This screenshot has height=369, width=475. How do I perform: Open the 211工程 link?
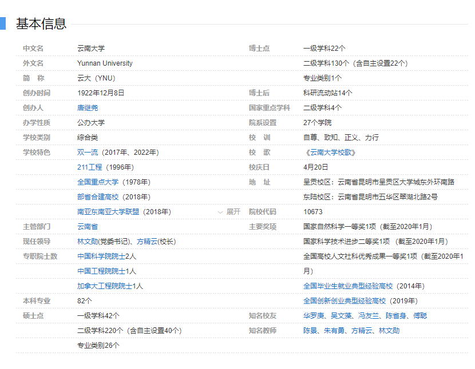pos(89,167)
